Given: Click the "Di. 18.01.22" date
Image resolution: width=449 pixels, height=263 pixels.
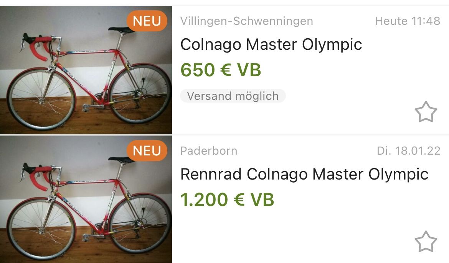Looking at the screenshot, I should (x=408, y=151).
